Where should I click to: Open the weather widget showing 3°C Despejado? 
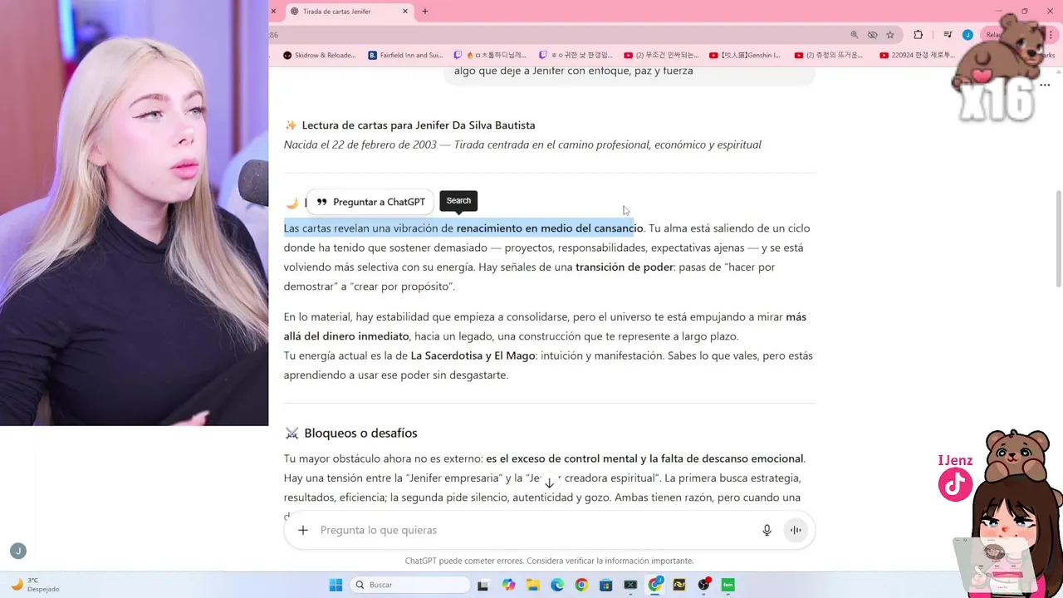[35, 585]
